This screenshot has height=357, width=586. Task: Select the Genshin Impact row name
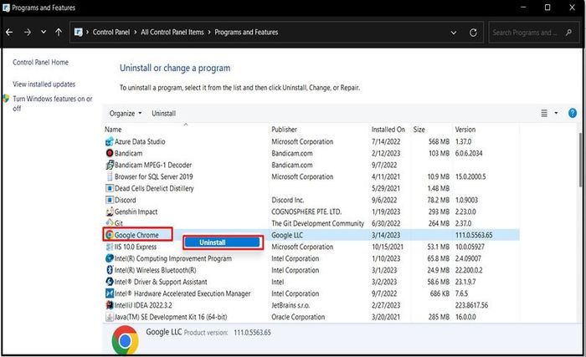coord(136,212)
